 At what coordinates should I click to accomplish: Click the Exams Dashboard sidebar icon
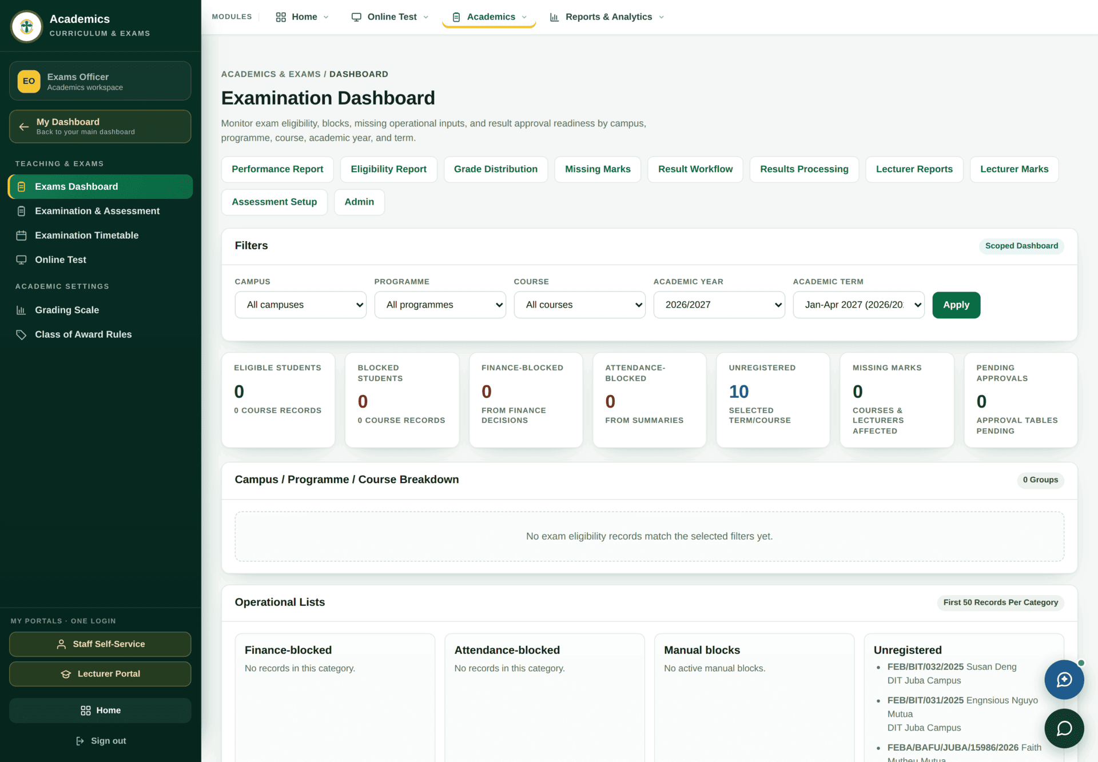(x=21, y=187)
